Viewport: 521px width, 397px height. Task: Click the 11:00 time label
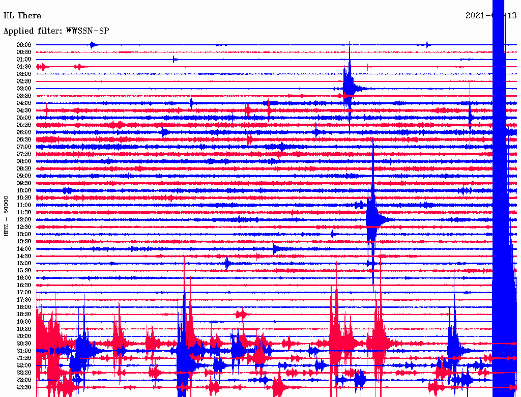[24, 205]
